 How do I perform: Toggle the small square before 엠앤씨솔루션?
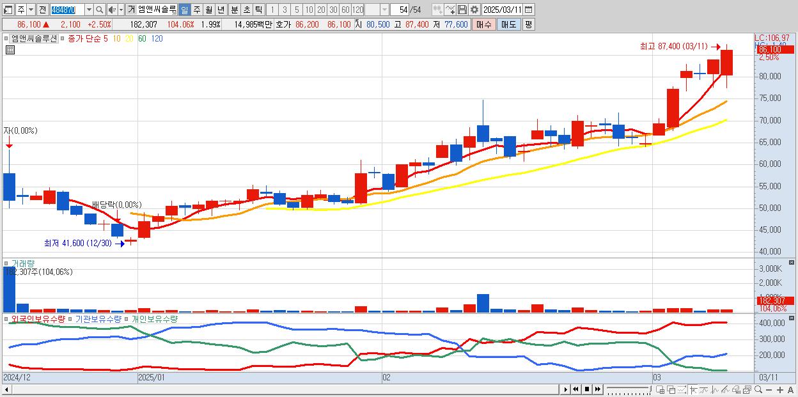click(7, 39)
